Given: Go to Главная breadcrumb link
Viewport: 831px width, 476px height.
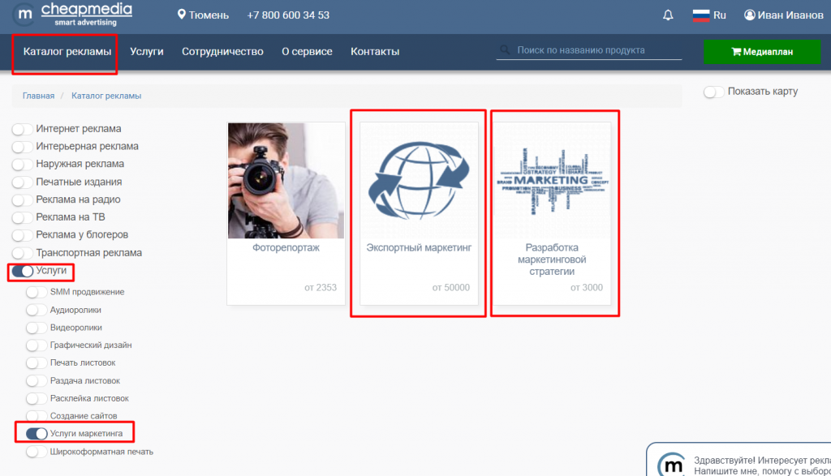Looking at the screenshot, I should 38,96.
